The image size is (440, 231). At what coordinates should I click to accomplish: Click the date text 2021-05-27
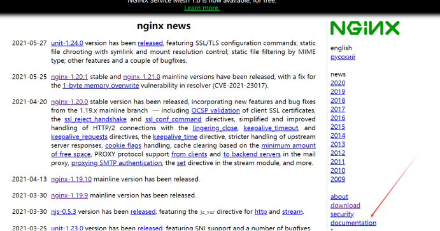[x=29, y=43]
